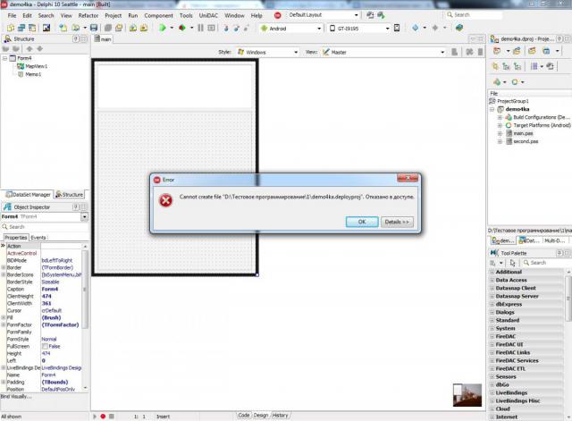Toggle the FullScreen False checkbox
Viewport: 572px width, 421px height.
click(45, 346)
